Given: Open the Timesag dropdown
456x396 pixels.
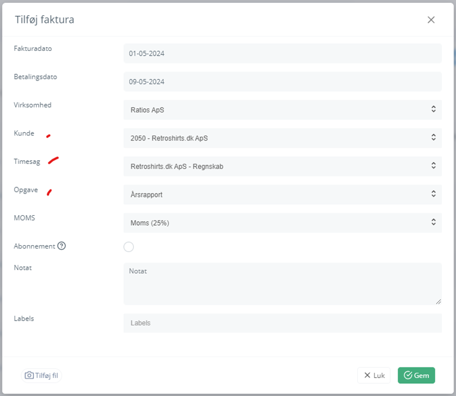Looking at the screenshot, I should tap(282, 166).
